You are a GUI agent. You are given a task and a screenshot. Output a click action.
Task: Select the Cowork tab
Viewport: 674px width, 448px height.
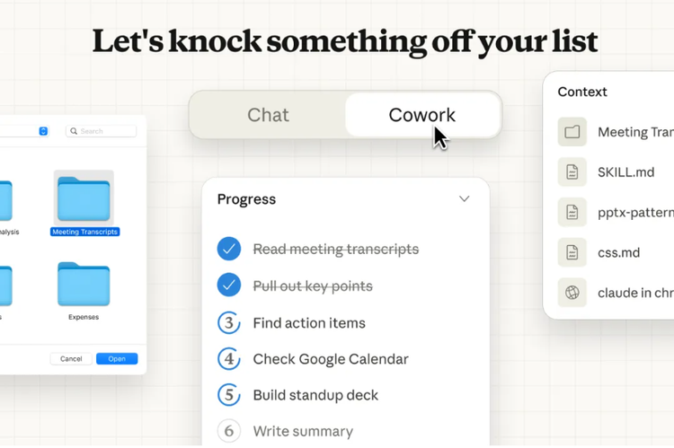(x=421, y=115)
